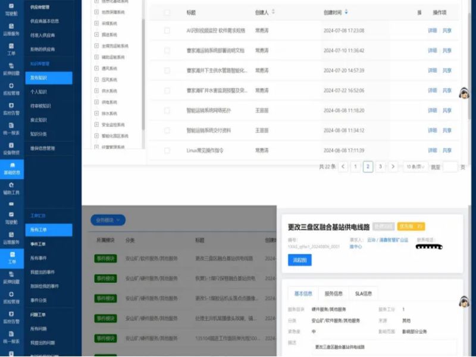The width and height of the screenshot is (476, 357).
Task: Click the page jump input field
Action: 450,167
